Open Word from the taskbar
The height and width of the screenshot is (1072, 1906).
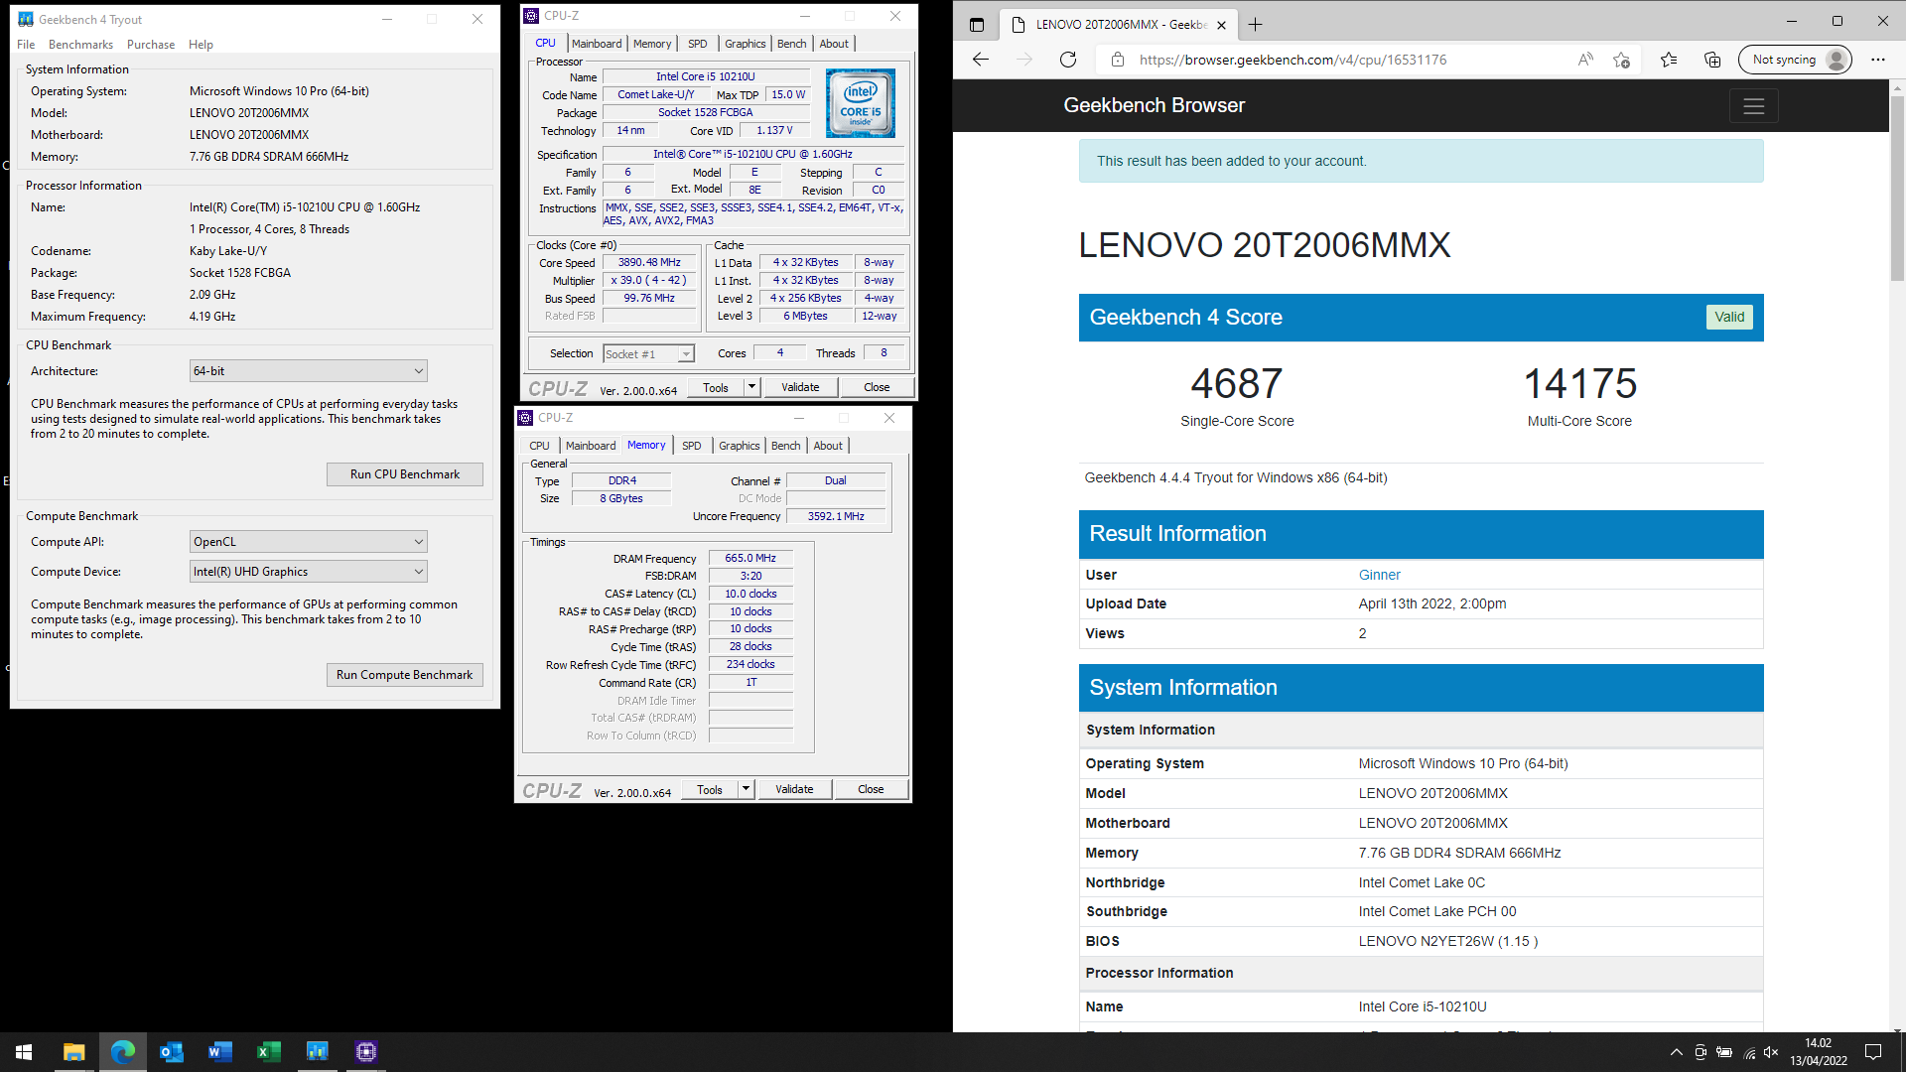[x=220, y=1052]
